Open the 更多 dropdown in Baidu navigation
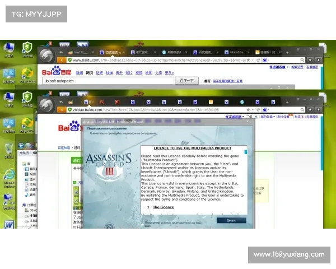336x269 pixels. (x=169, y=73)
